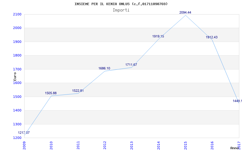Select the 1505.88 data label
This screenshot has height=151, width=242.
pyautogui.click(x=51, y=93)
